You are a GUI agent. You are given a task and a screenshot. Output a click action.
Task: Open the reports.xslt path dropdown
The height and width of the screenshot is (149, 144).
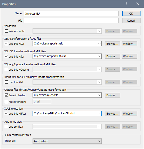(99, 44)
